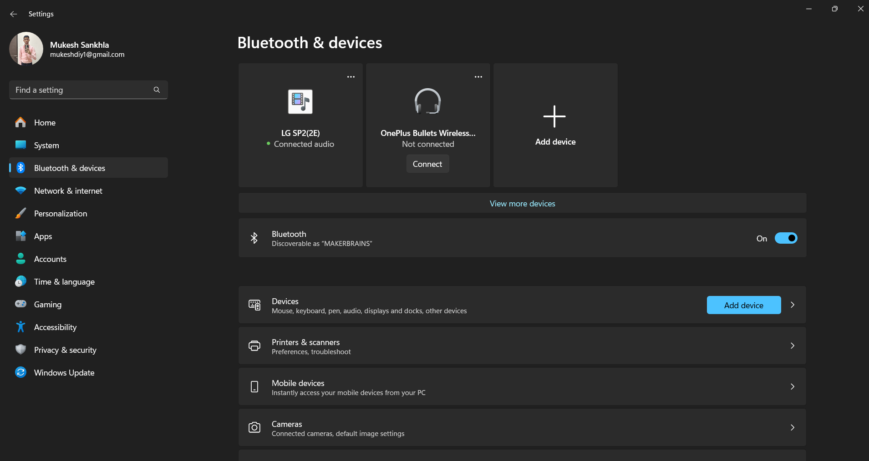Expand Printers & scanners chevron
Screen dimensions: 869x461
(793, 346)
